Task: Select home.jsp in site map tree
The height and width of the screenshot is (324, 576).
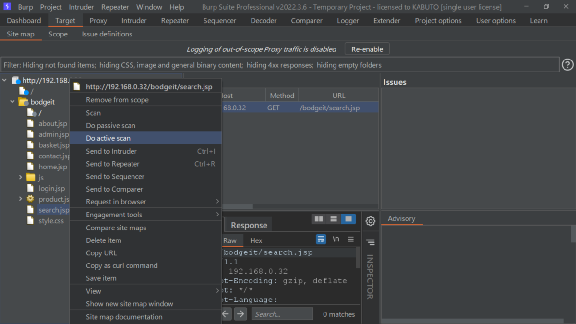Action: pyautogui.click(x=53, y=167)
